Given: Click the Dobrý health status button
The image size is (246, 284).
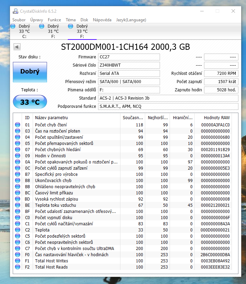Looking at the screenshot, I should coord(30,72).
